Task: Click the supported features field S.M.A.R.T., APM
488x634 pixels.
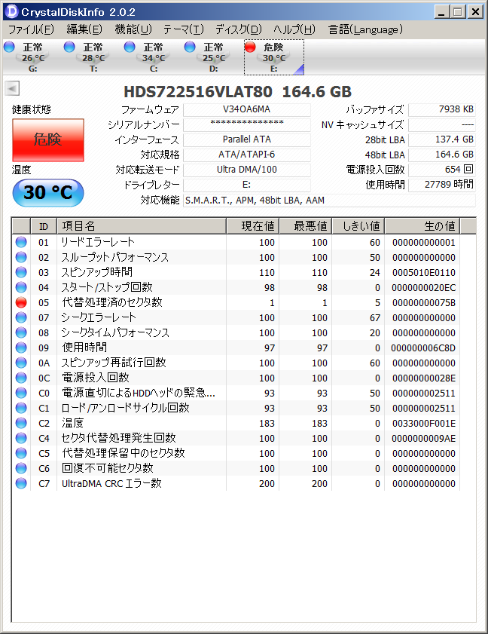Action: tap(329, 200)
